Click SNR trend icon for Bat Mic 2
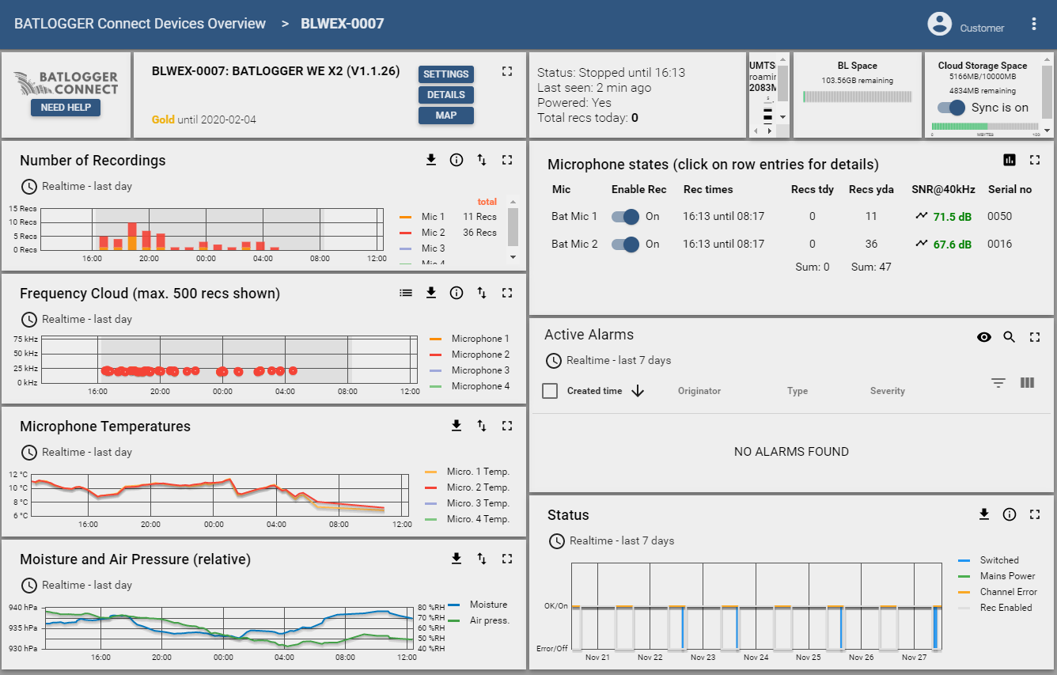The width and height of the screenshot is (1057, 675). 922,244
